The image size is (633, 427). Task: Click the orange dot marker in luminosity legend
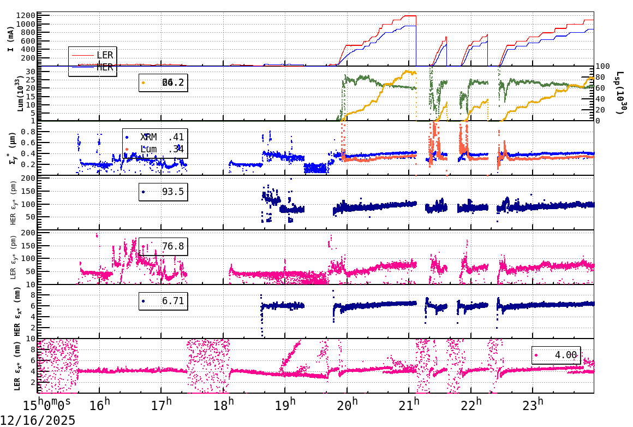[x=143, y=82]
